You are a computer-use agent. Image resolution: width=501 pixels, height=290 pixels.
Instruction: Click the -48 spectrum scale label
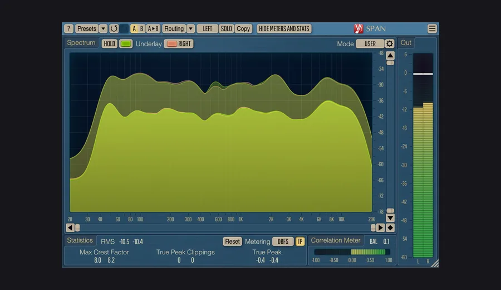tap(380, 133)
